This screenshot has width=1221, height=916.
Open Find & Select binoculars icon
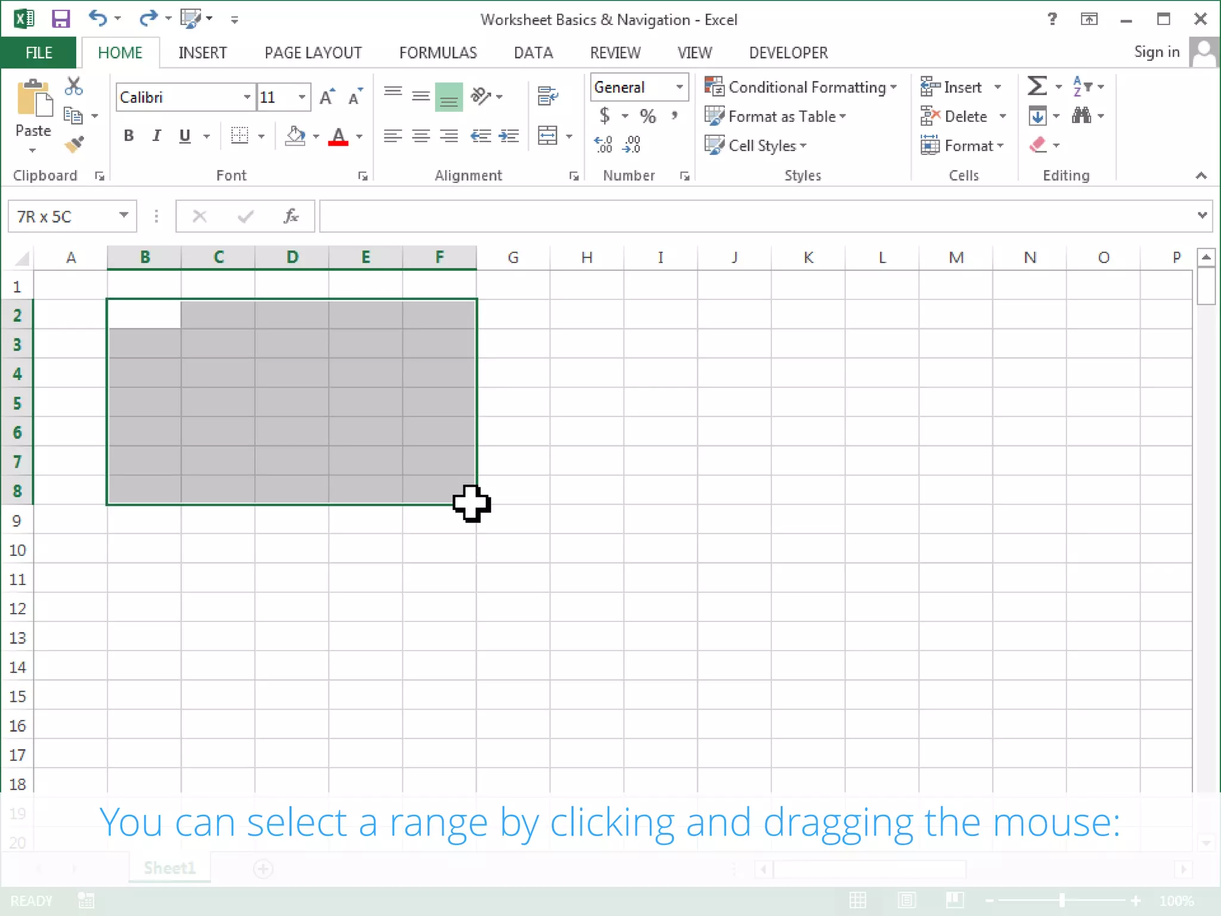pyautogui.click(x=1081, y=115)
